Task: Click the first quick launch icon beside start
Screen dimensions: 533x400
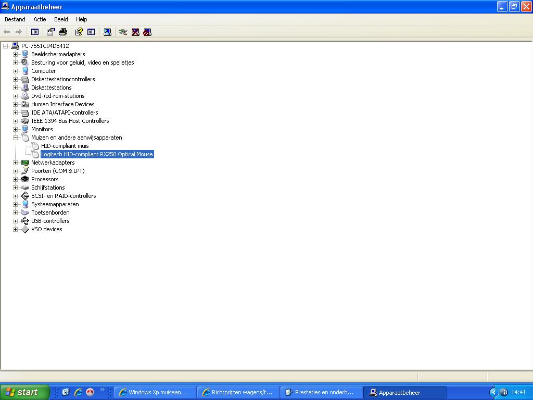Action: coord(66,392)
